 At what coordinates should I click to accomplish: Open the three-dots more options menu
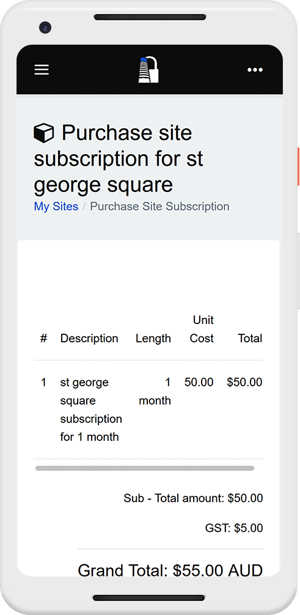click(x=255, y=70)
